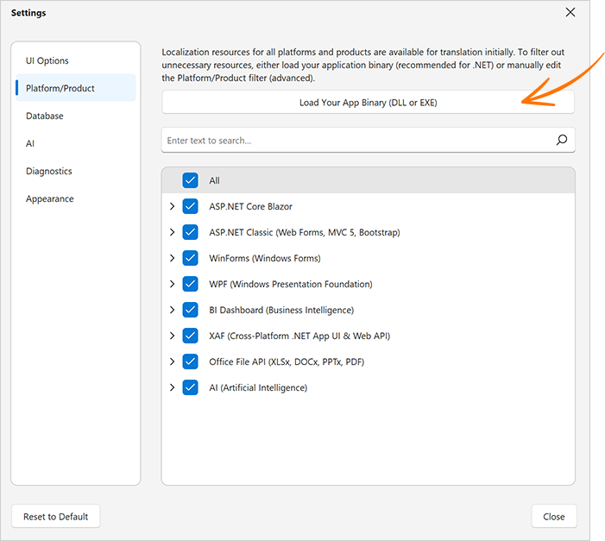Screen dimensions: 605x541
Task: Toggle the Office File API checkbox
Action: [190, 362]
